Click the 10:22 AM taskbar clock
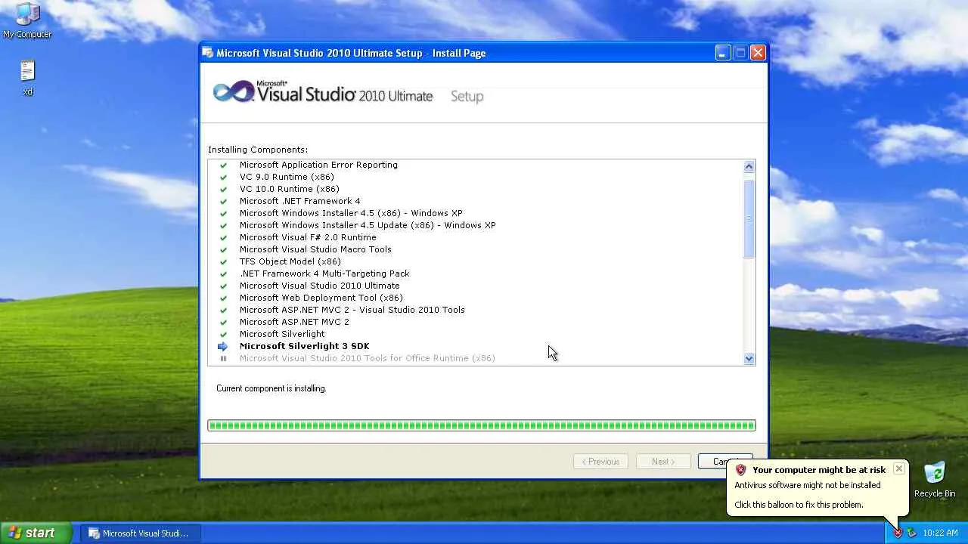 (940, 533)
